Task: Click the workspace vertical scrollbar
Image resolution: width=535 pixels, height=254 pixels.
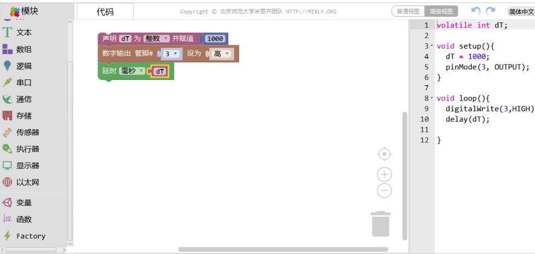Action: click(405, 176)
